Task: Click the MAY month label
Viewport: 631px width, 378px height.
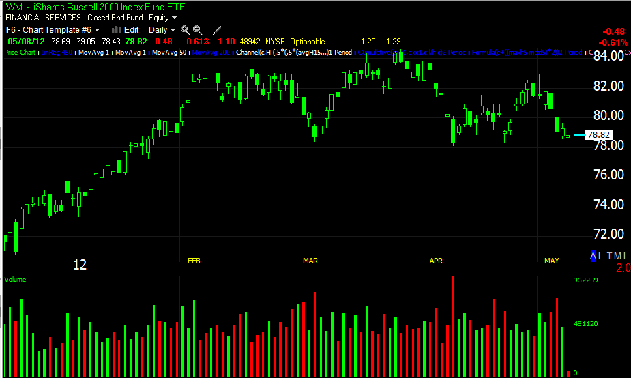Action: [x=552, y=261]
